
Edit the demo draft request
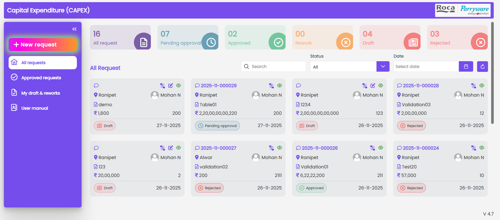(x=171, y=86)
